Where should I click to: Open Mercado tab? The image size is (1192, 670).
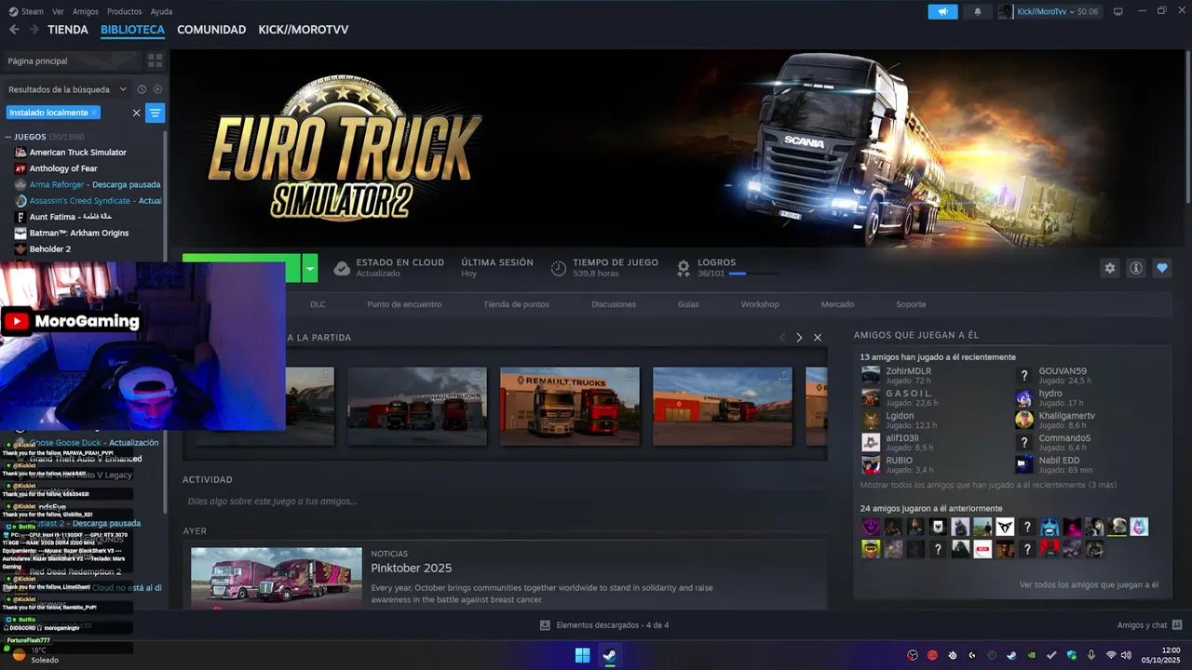click(837, 304)
